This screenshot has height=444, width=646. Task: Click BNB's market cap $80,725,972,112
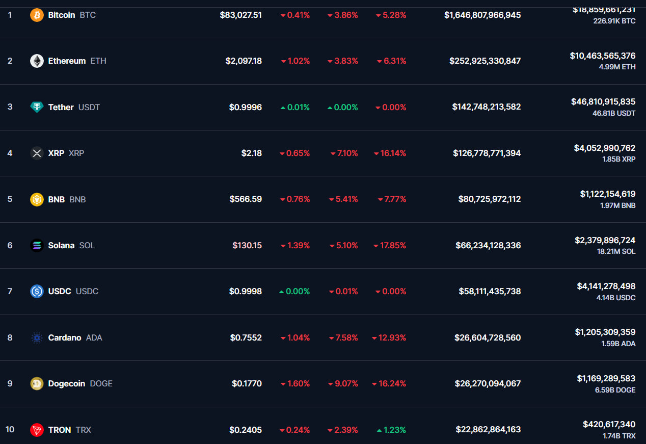[490, 199]
